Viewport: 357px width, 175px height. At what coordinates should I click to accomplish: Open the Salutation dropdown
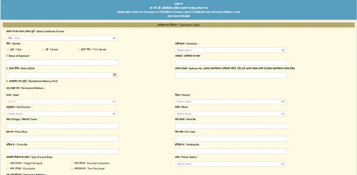coord(230,50)
